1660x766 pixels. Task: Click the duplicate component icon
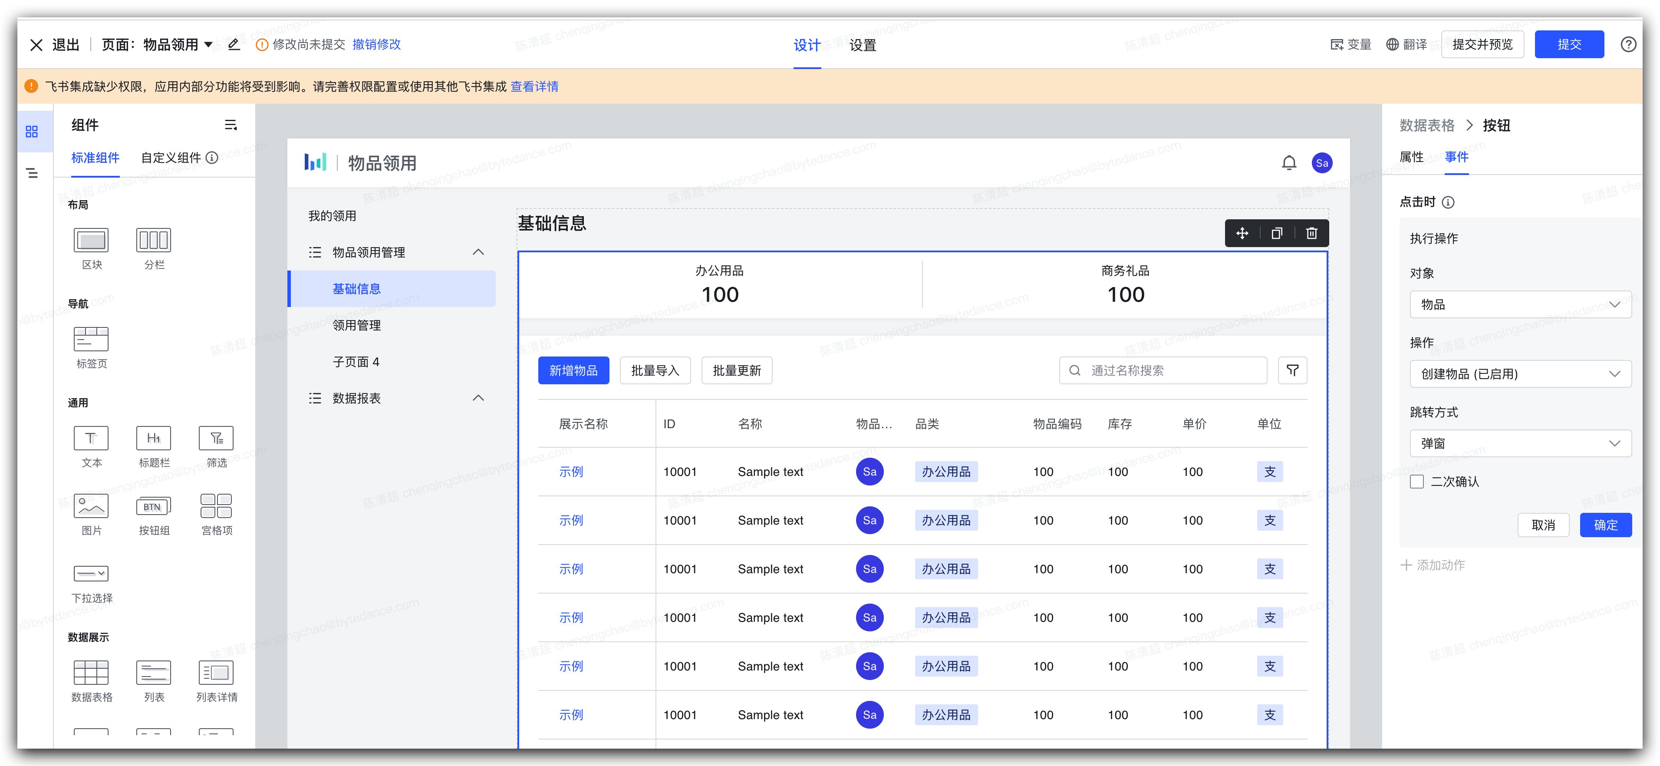coord(1277,234)
